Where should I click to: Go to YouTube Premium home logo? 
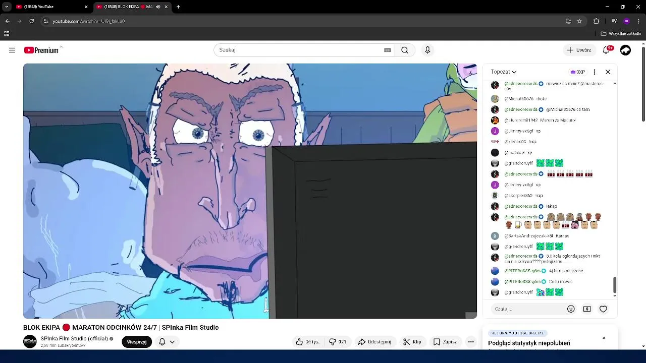coord(41,50)
